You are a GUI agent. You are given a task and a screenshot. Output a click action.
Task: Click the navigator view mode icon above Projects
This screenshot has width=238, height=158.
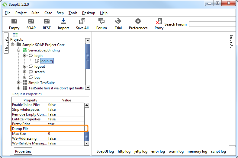click(x=15, y=35)
